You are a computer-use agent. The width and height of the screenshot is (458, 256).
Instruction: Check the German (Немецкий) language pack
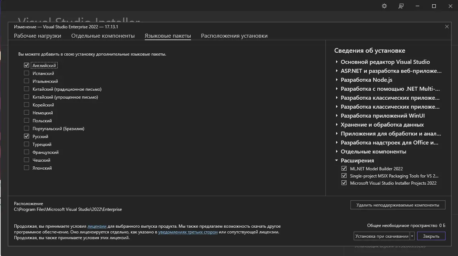27,113
